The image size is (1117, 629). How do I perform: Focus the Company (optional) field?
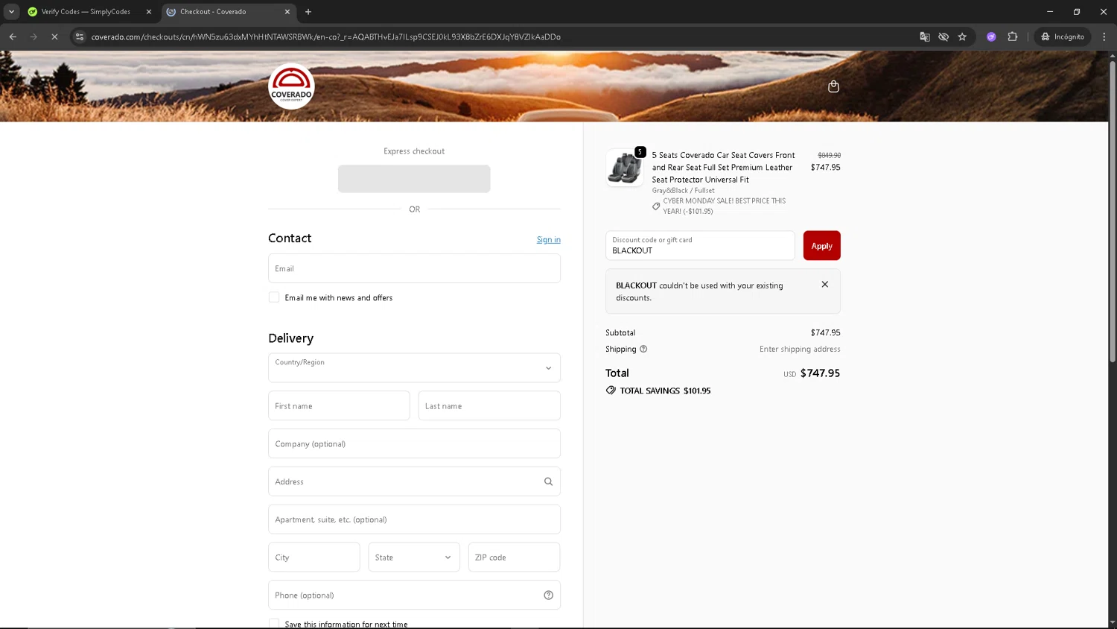coord(414,443)
